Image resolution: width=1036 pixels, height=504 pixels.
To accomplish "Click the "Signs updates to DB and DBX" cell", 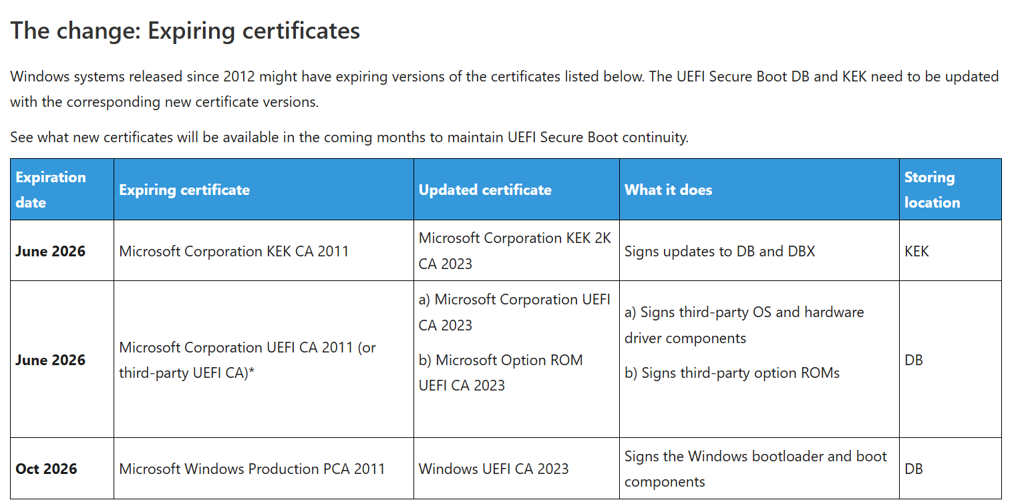I will pos(719,252).
